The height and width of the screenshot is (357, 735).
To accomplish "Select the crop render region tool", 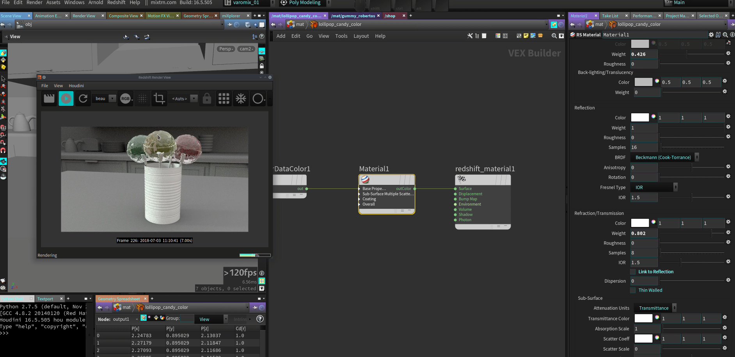I will point(159,98).
